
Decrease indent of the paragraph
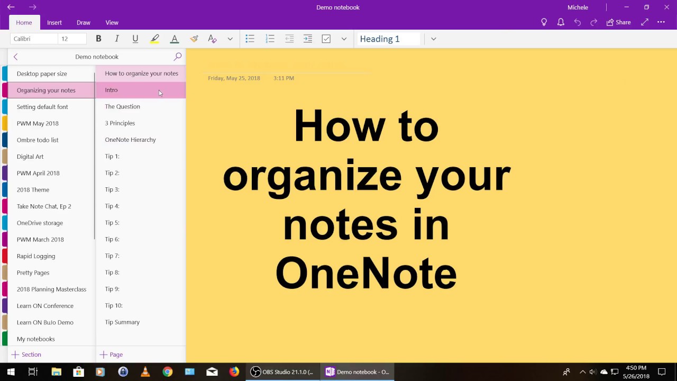pyautogui.click(x=289, y=39)
